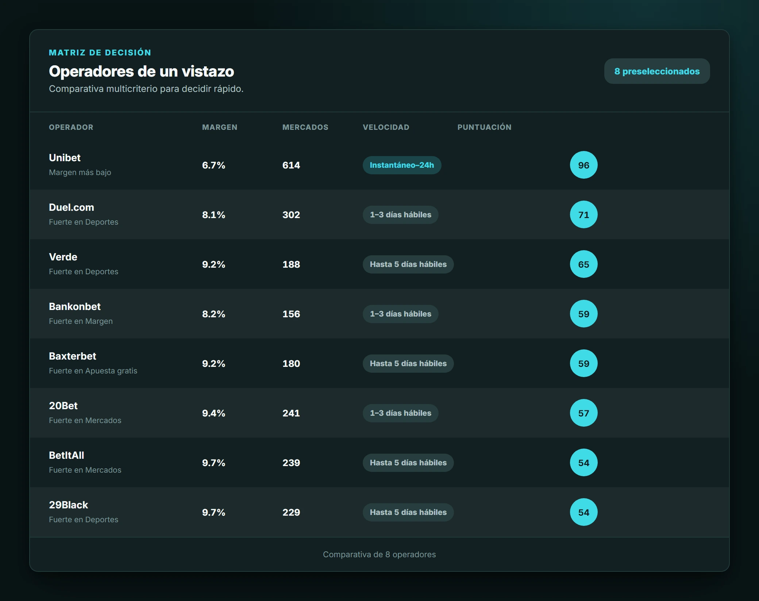The image size is (759, 601).
Task: Click the 'MATRIZ DE DECISIÓN' label
Action: pyautogui.click(x=100, y=53)
